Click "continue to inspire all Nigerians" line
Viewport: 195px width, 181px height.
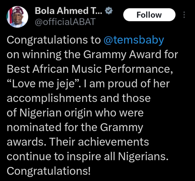[87, 156]
